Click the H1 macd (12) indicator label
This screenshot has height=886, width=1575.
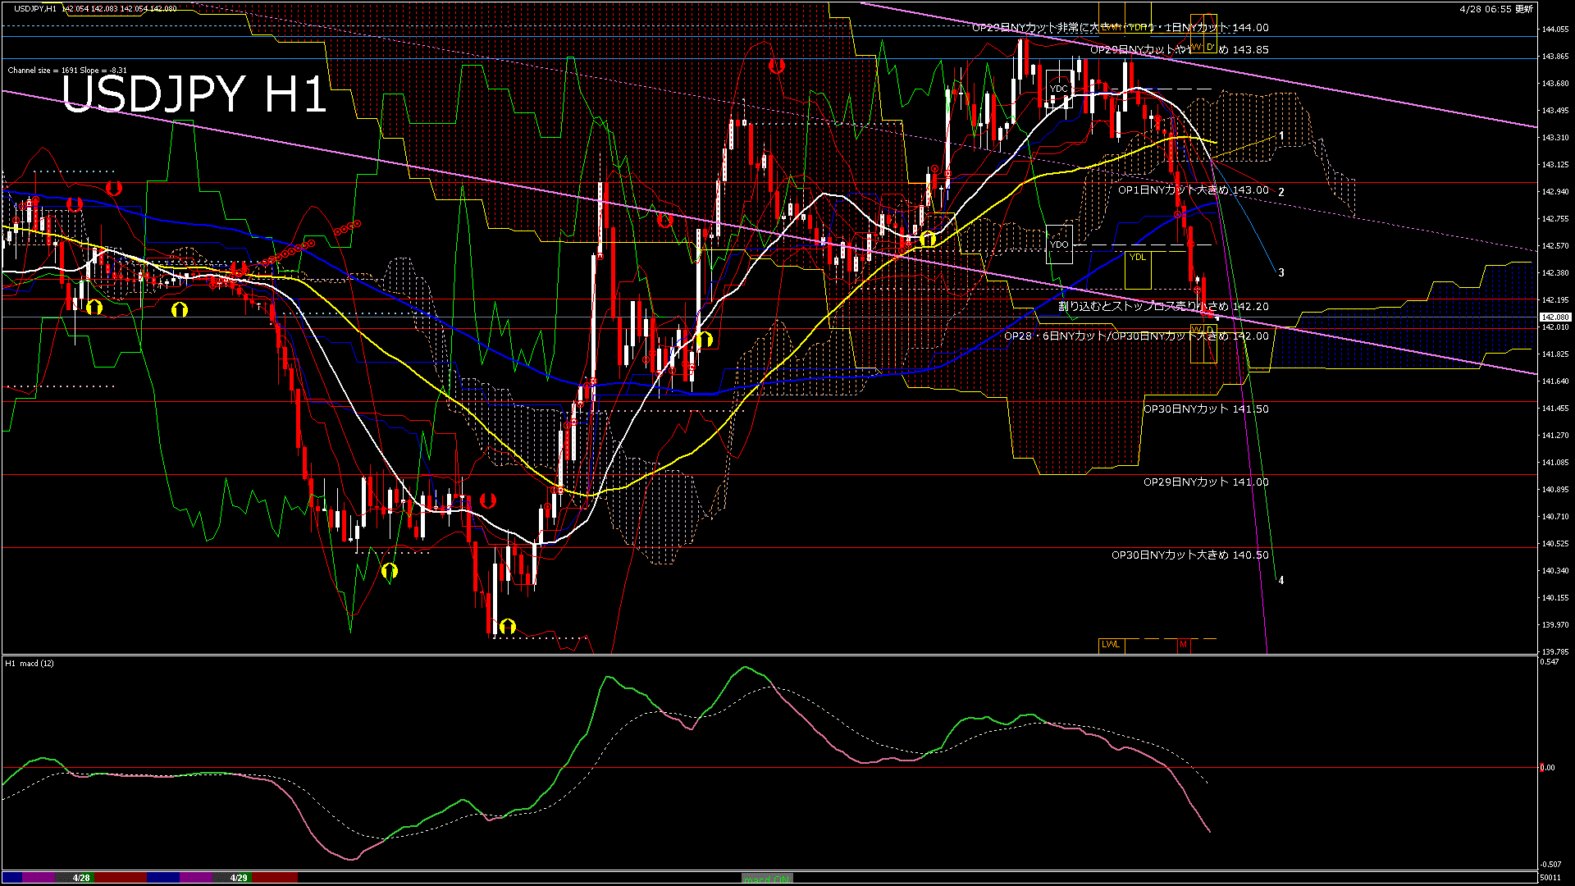click(x=30, y=663)
